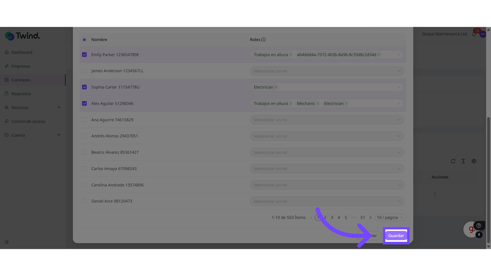Image resolution: width=491 pixels, height=276 pixels.
Task: Click the refresh table icon
Action: click(x=453, y=161)
